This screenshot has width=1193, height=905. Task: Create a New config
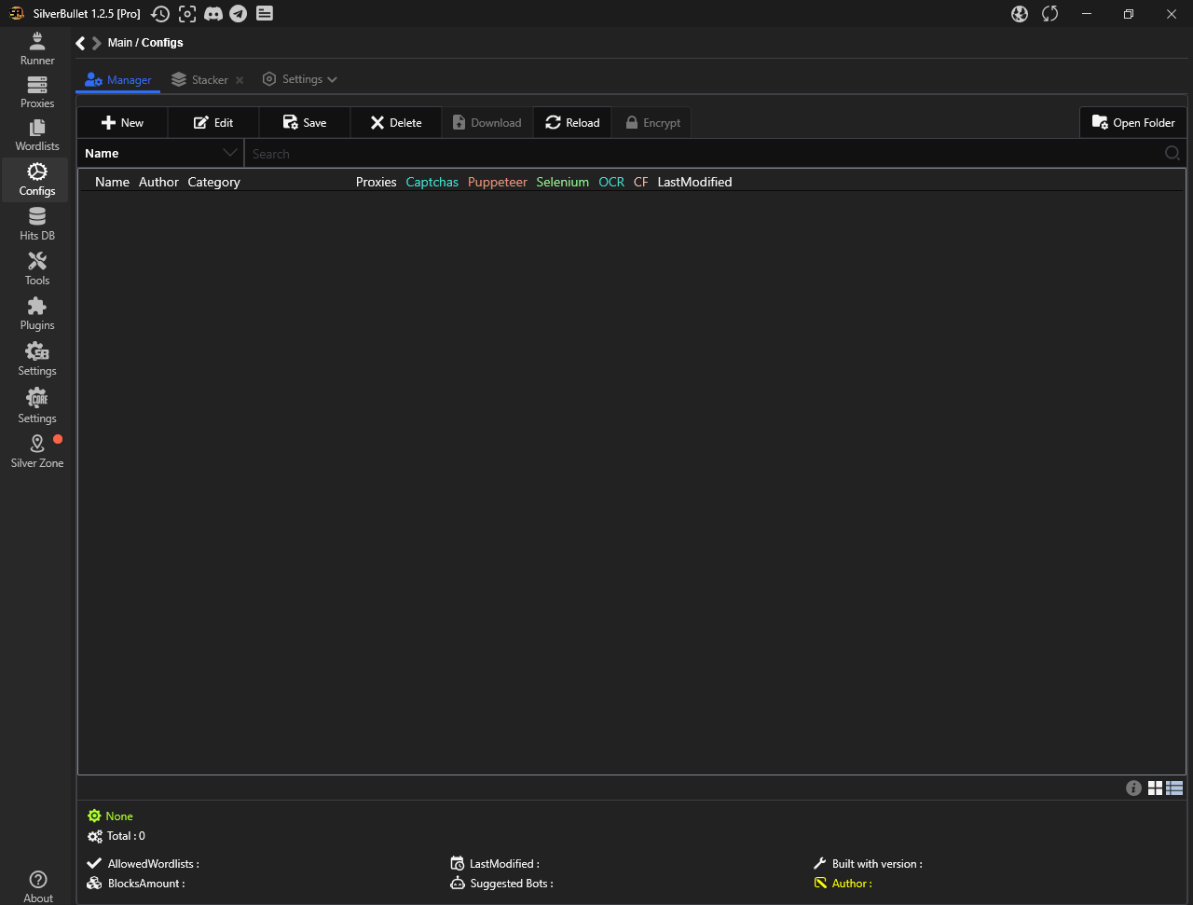tap(122, 122)
